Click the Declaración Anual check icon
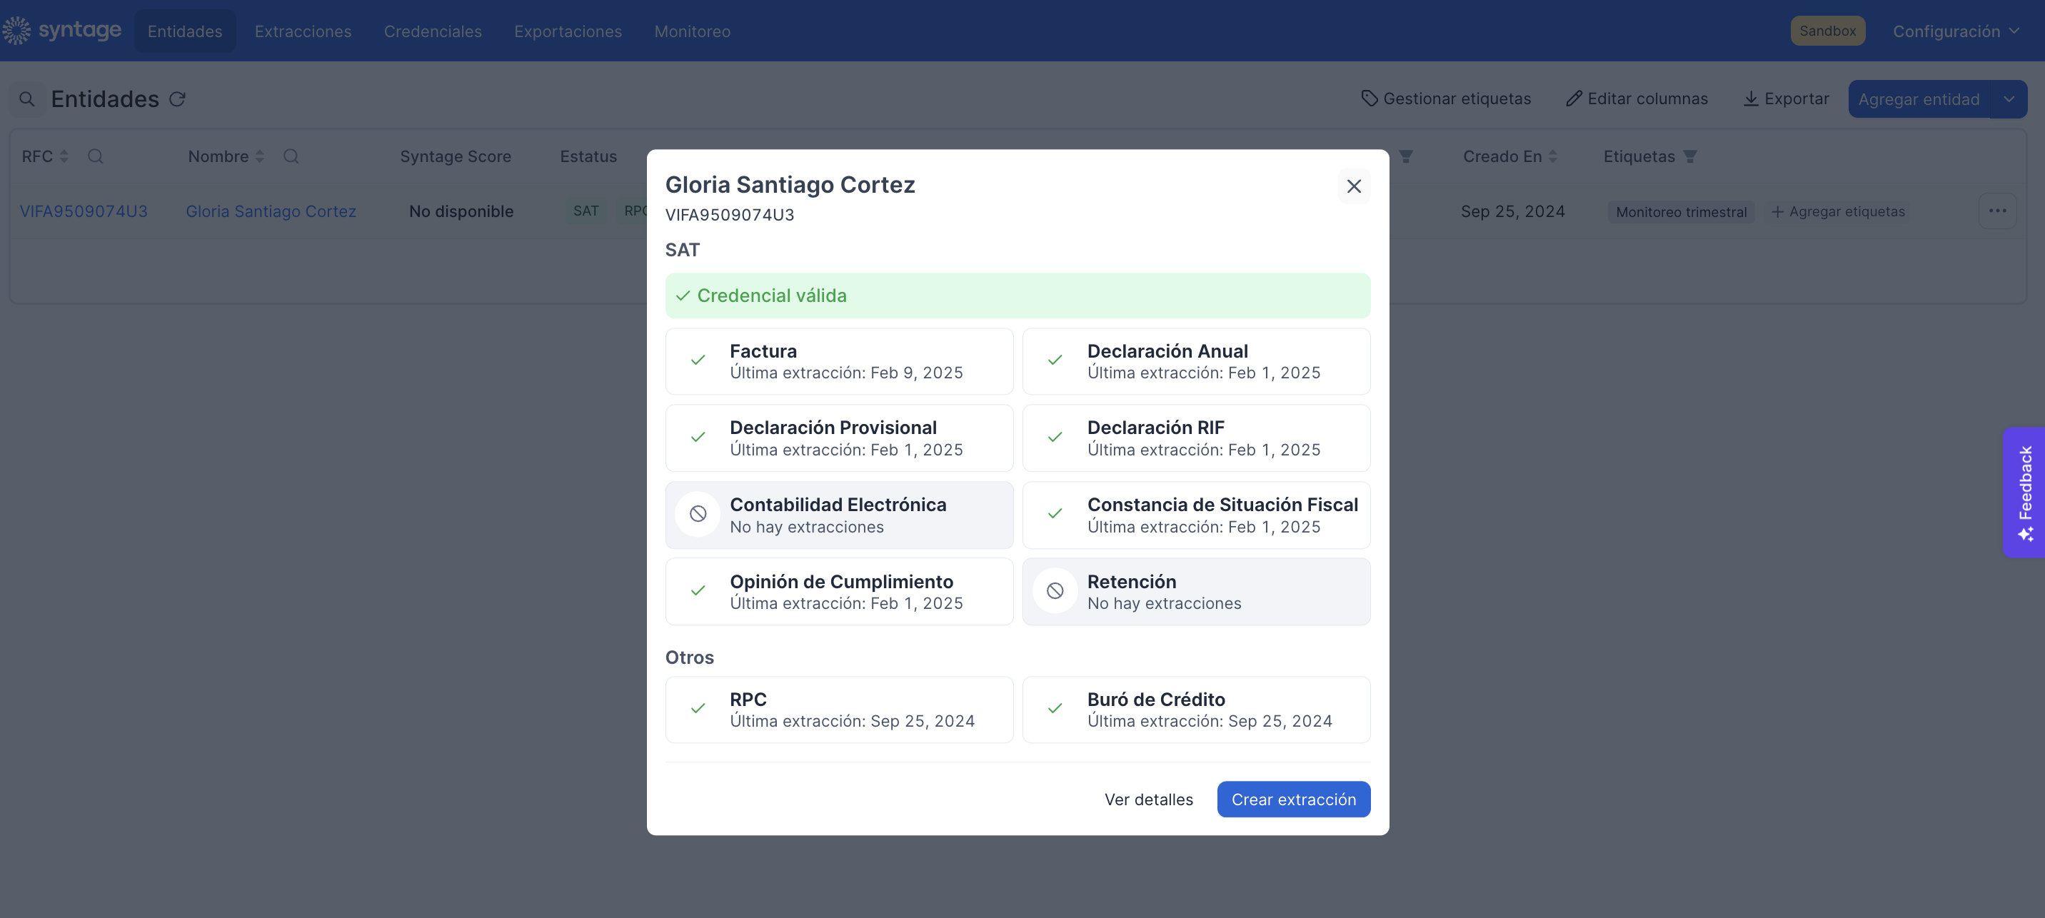 pos(1055,360)
